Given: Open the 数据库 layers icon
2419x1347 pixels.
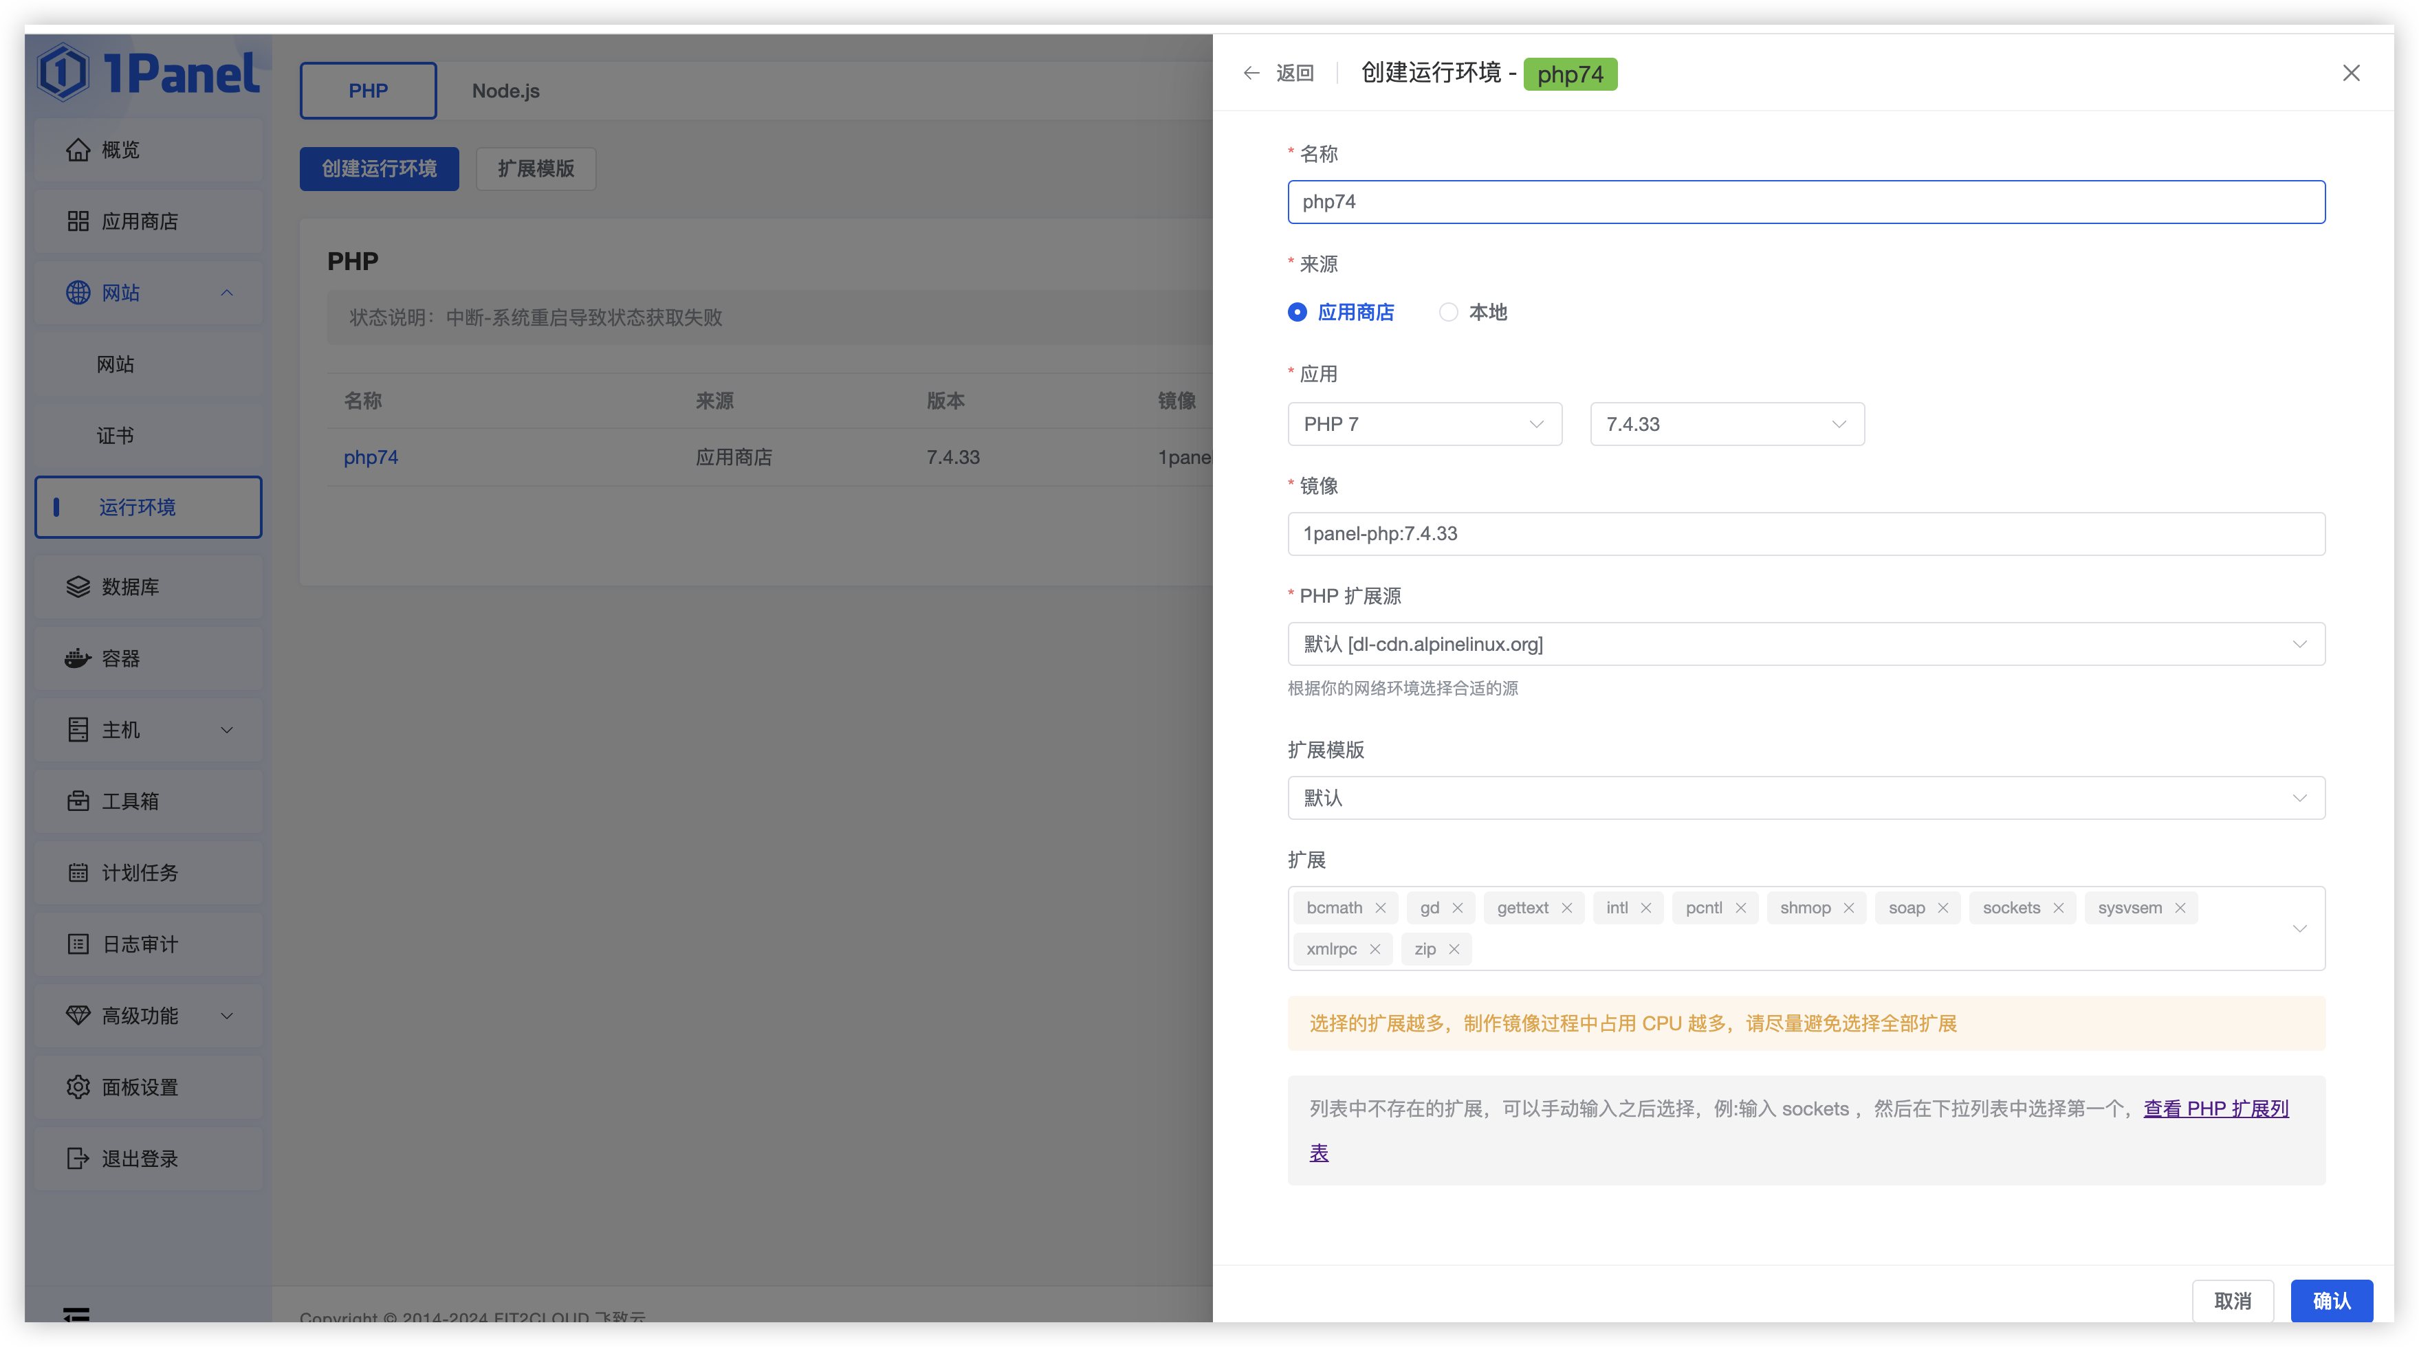Looking at the screenshot, I should tap(78, 587).
